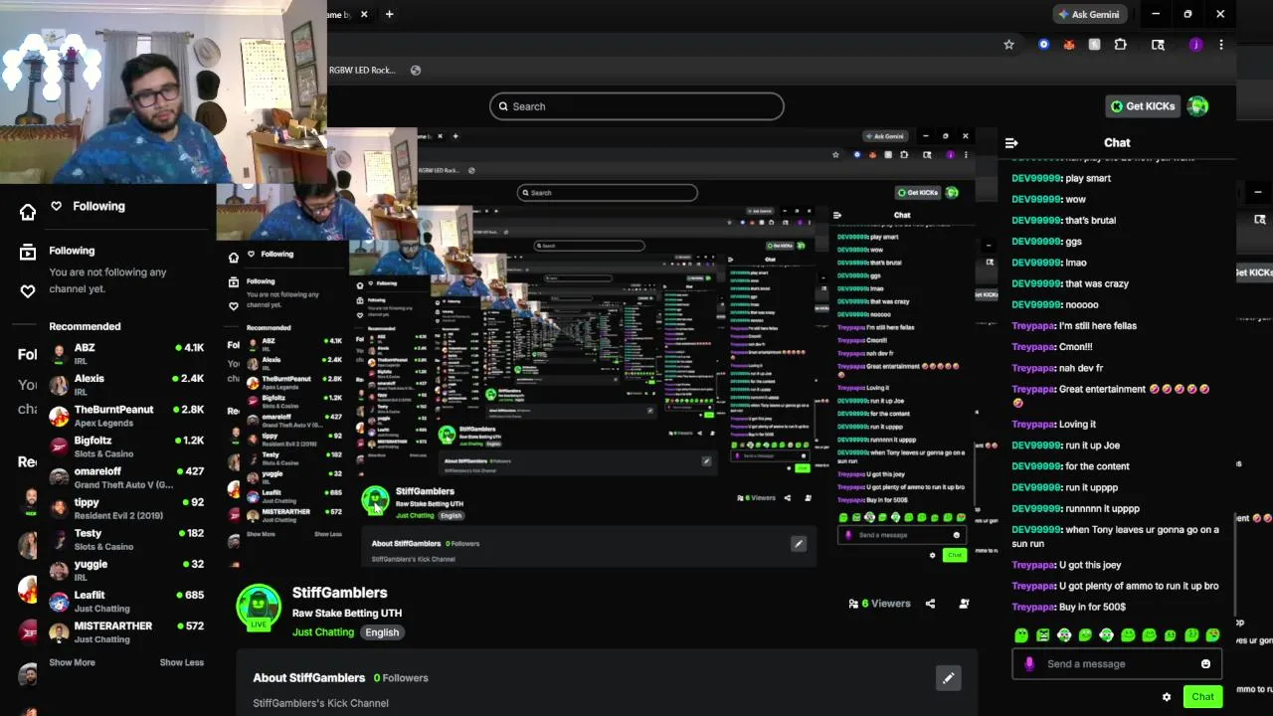1273x716 pixels.
Task: Collapse the outermost Chat panel with arrow icon
Action: click(1011, 143)
